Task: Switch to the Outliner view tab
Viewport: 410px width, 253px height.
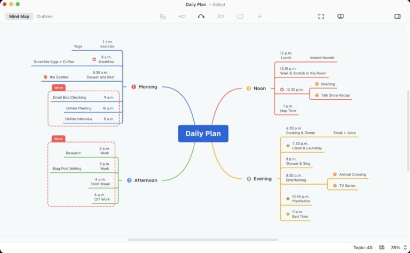Action: [x=45, y=17]
